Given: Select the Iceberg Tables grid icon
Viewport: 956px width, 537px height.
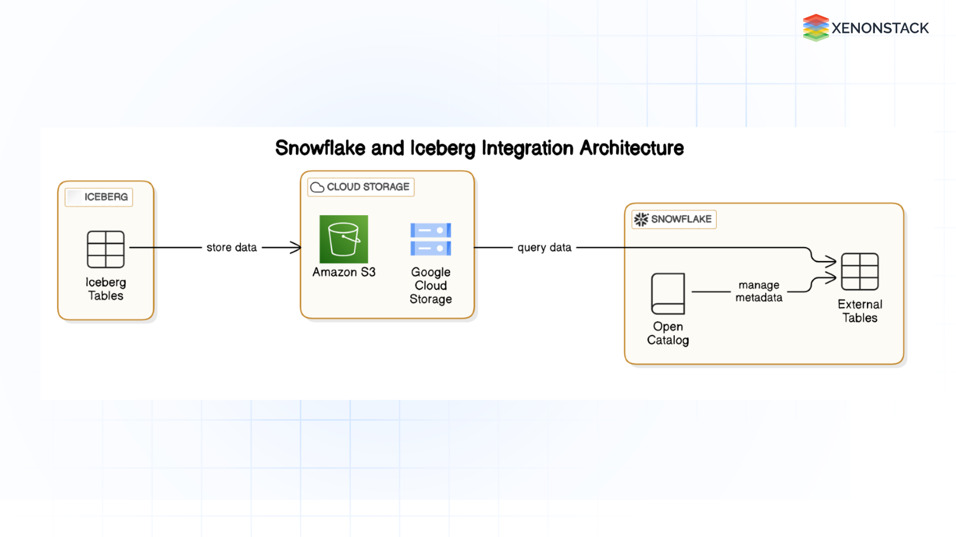Looking at the screenshot, I should click(105, 249).
